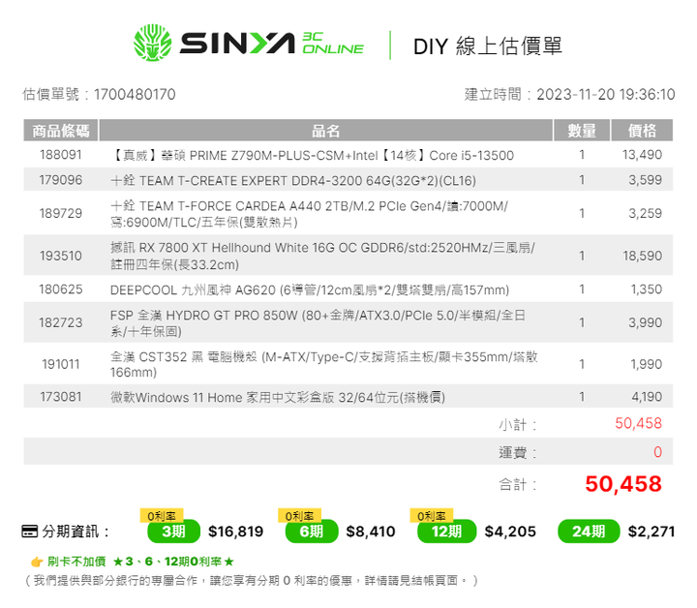Click product barcode 189729
Viewport: 697px width, 608px height.
click(61, 213)
